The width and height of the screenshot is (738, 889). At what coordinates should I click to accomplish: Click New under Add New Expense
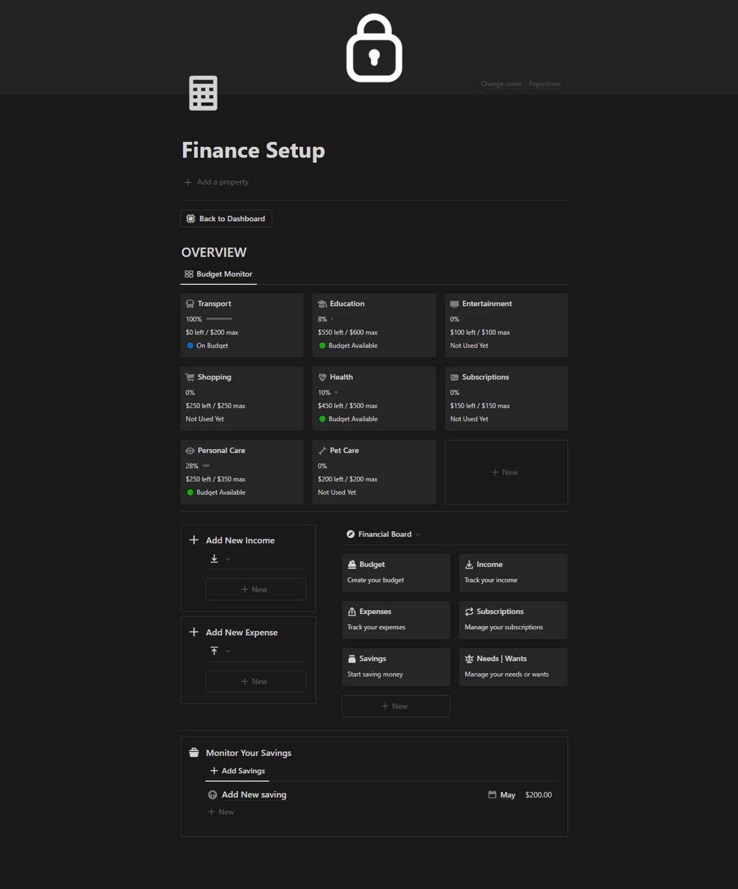pyautogui.click(x=256, y=682)
